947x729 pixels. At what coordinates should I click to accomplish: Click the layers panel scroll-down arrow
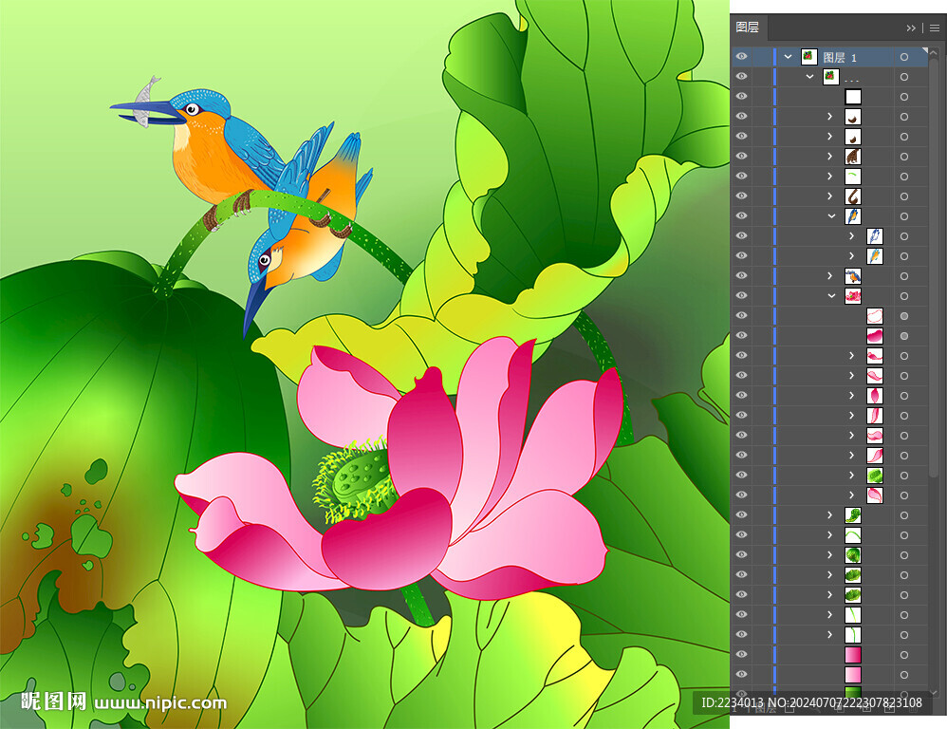[934, 692]
